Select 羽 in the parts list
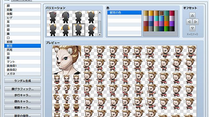This screenshot has width=209, height=117. pyautogui.click(x=22, y=54)
